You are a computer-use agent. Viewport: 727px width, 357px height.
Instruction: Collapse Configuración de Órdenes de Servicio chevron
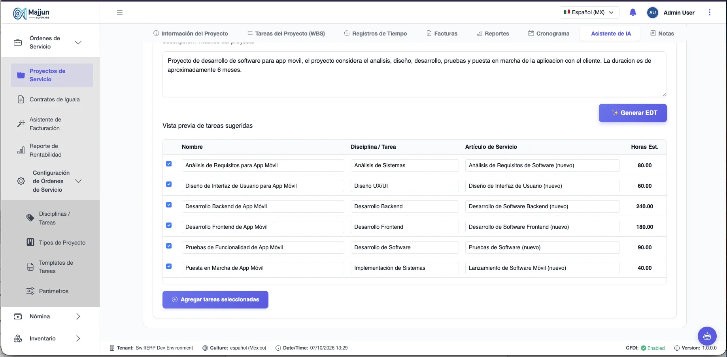(x=78, y=181)
